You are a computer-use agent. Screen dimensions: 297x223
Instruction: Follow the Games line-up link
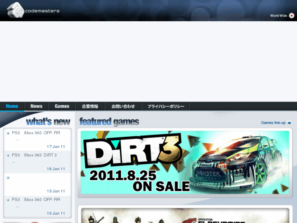click(273, 123)
